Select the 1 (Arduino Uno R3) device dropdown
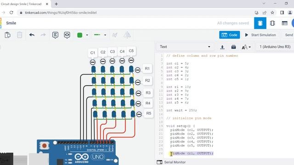The height and width of the screenshot is (165, 294). (275, 47)
